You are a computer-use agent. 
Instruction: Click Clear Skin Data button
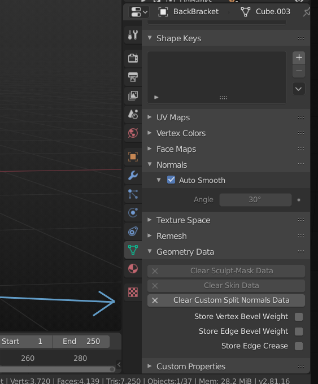(226, 286)
